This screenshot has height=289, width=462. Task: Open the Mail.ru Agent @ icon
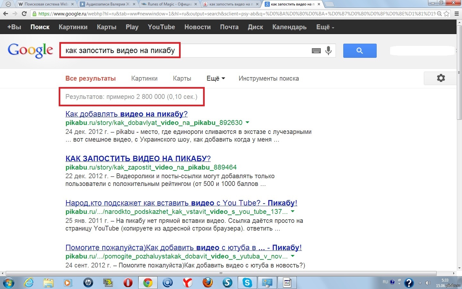point(168,283)
